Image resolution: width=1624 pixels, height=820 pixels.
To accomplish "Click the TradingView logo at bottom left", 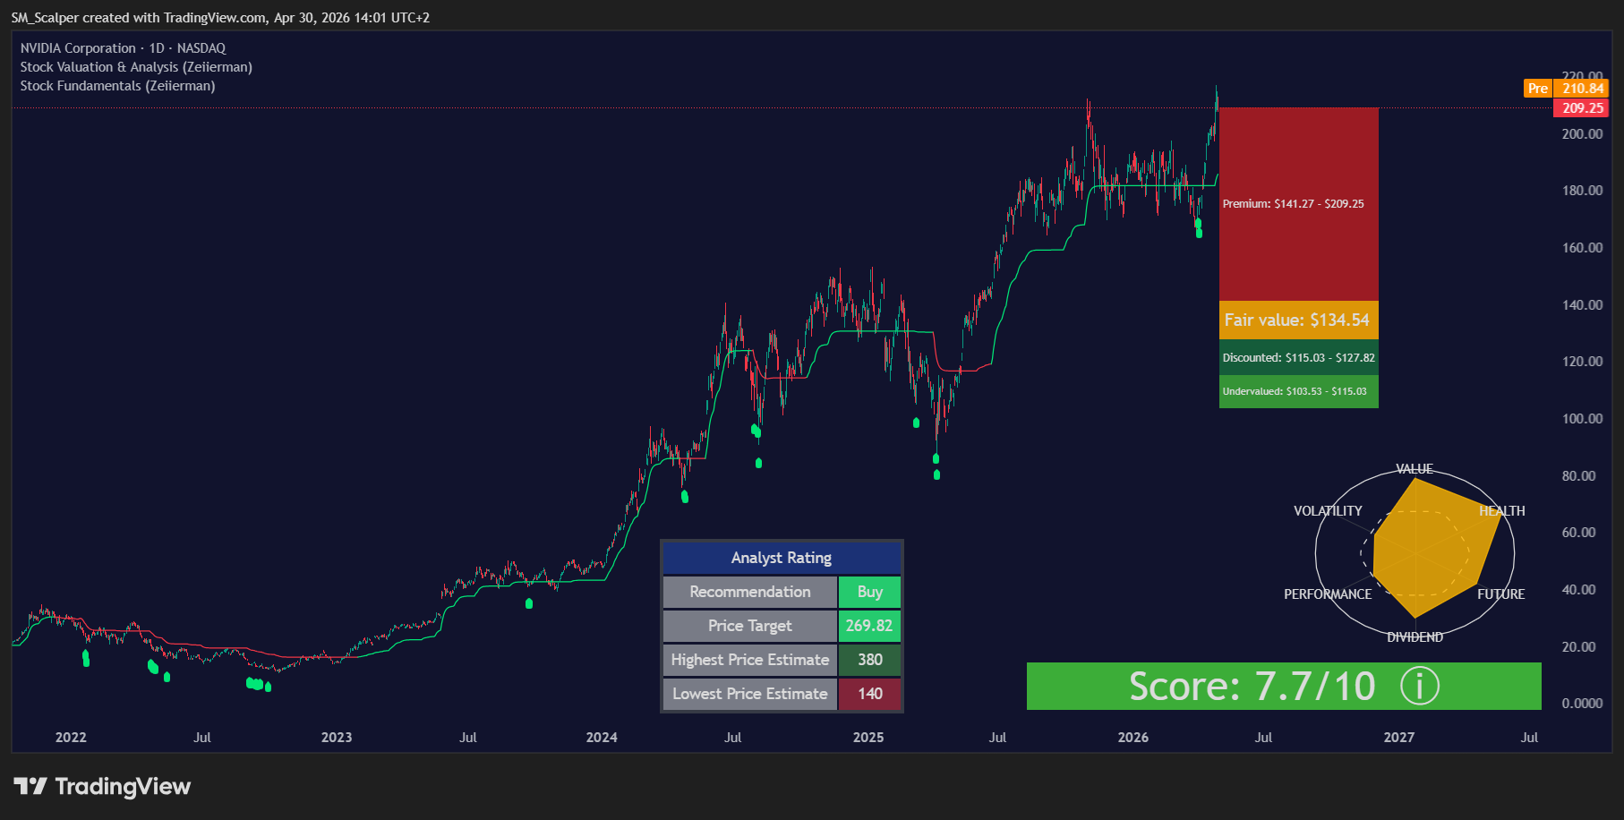I will 102,786.
